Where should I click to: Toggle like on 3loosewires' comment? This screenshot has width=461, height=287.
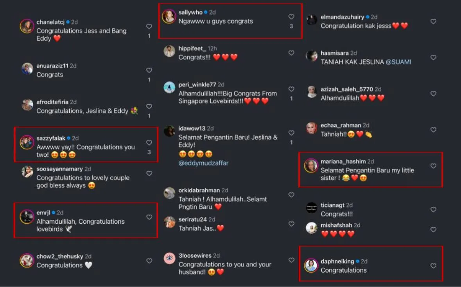(x=291, y=260)
